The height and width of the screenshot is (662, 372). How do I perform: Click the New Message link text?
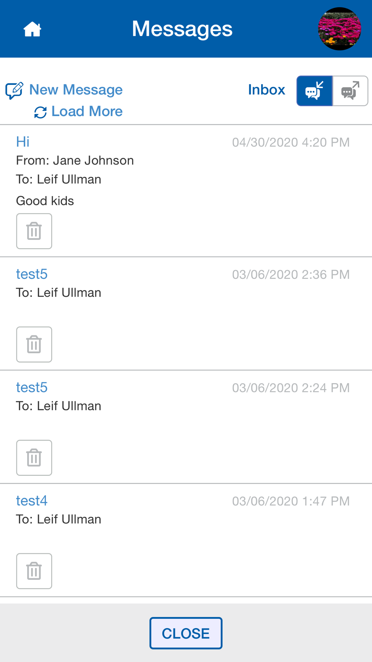(76, 90)
